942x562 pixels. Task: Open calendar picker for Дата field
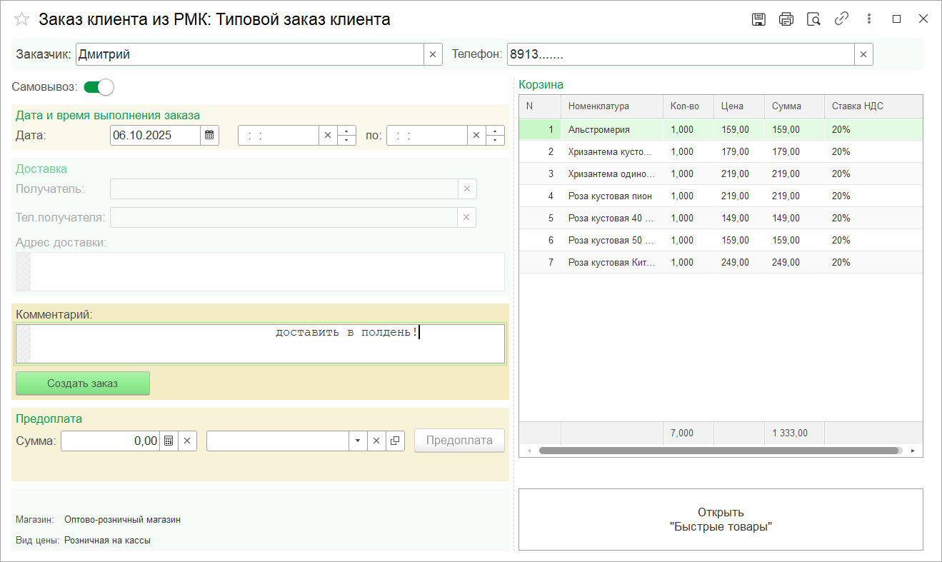(209, 135)
